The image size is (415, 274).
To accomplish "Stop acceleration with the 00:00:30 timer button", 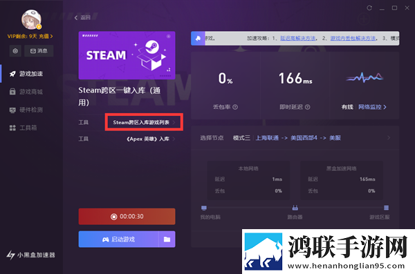I will click(127, 217).
